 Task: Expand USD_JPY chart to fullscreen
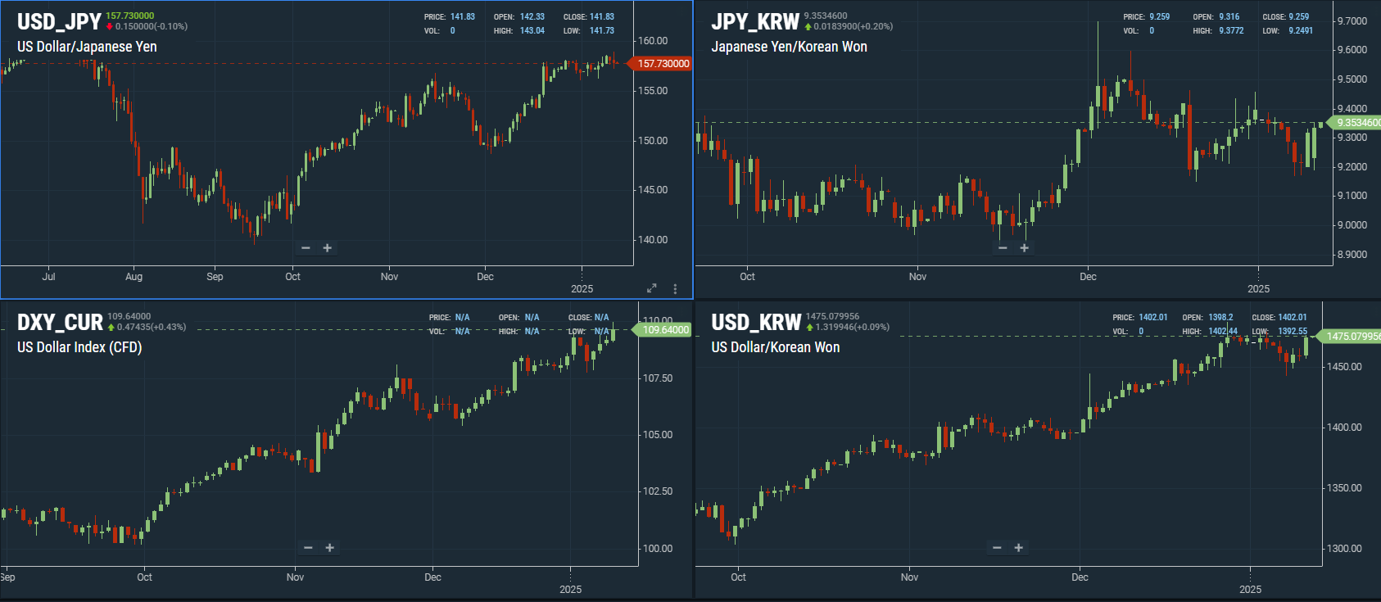[652, 288]
